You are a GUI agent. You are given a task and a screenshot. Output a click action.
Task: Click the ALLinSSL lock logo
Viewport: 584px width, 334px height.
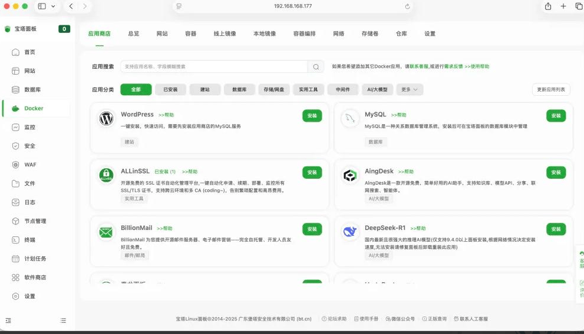(106, 175)
